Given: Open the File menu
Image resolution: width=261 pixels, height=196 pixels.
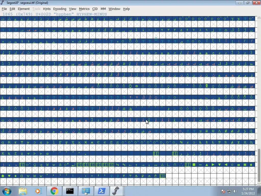Looking at the screenshot, I should (x=4, y=9).
